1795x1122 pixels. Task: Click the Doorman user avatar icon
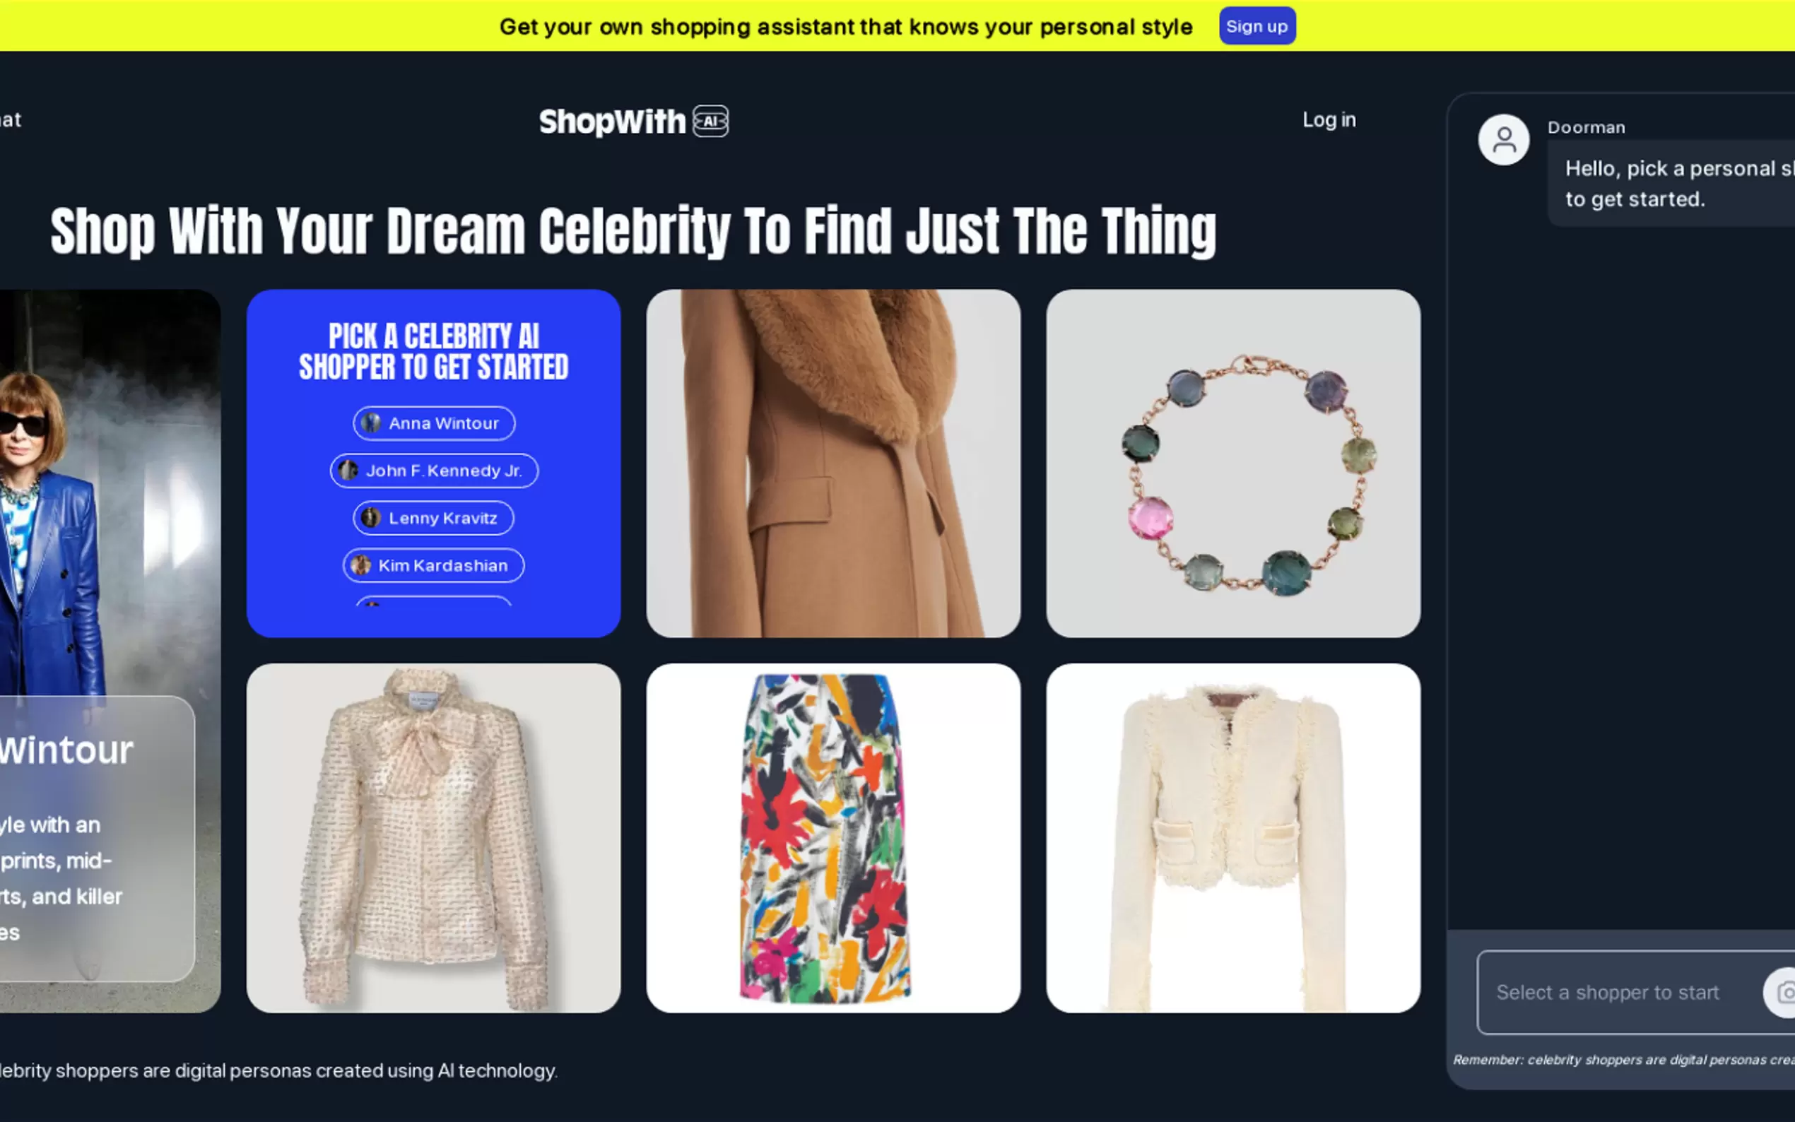1503,139
